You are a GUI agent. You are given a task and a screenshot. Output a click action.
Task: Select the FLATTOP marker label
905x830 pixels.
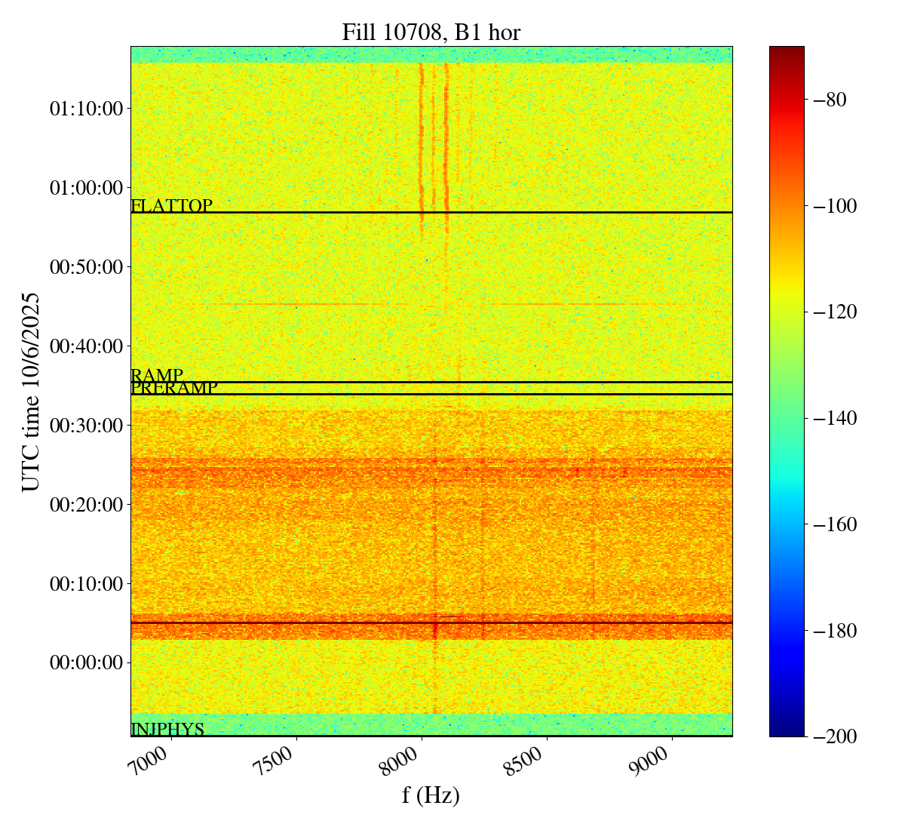tap(171, 205)
